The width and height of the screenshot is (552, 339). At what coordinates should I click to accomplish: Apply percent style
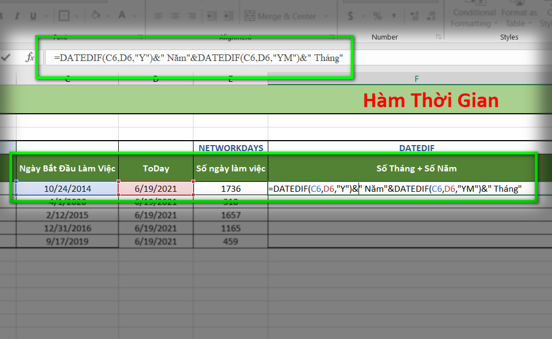377,16
